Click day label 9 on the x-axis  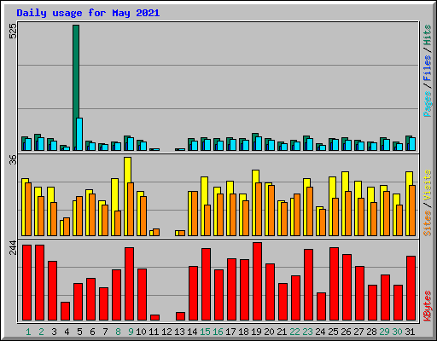[131, 332]
